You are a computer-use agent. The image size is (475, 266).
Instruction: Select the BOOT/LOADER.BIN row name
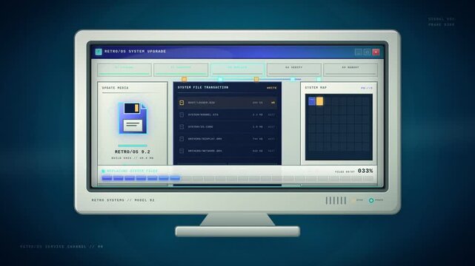pos(202,103)
